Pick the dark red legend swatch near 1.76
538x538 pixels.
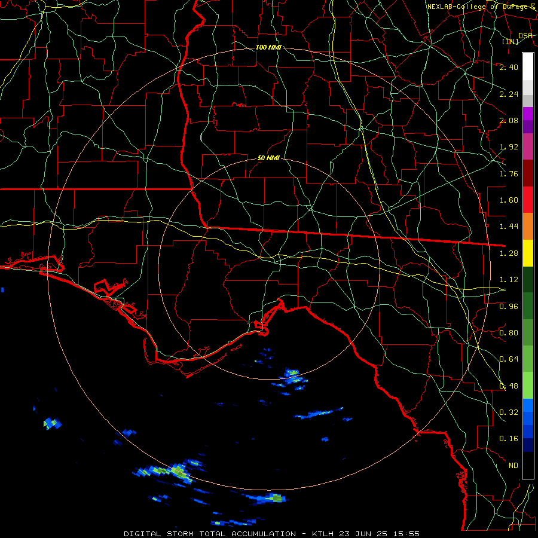[528, 173]
